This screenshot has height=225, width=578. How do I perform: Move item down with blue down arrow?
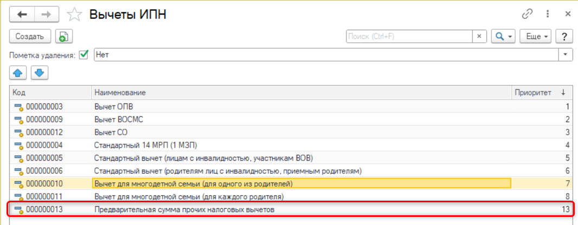click(x=40, y=73)
